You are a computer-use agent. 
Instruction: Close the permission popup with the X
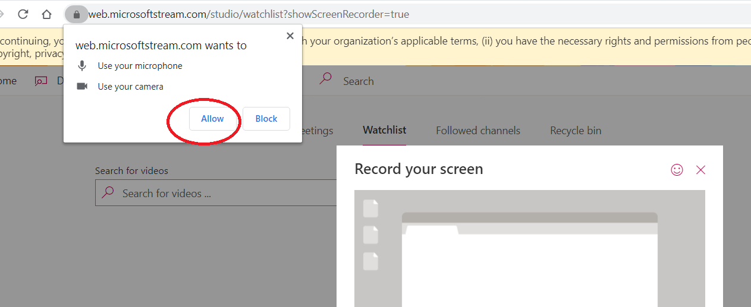tap(290, 36)
